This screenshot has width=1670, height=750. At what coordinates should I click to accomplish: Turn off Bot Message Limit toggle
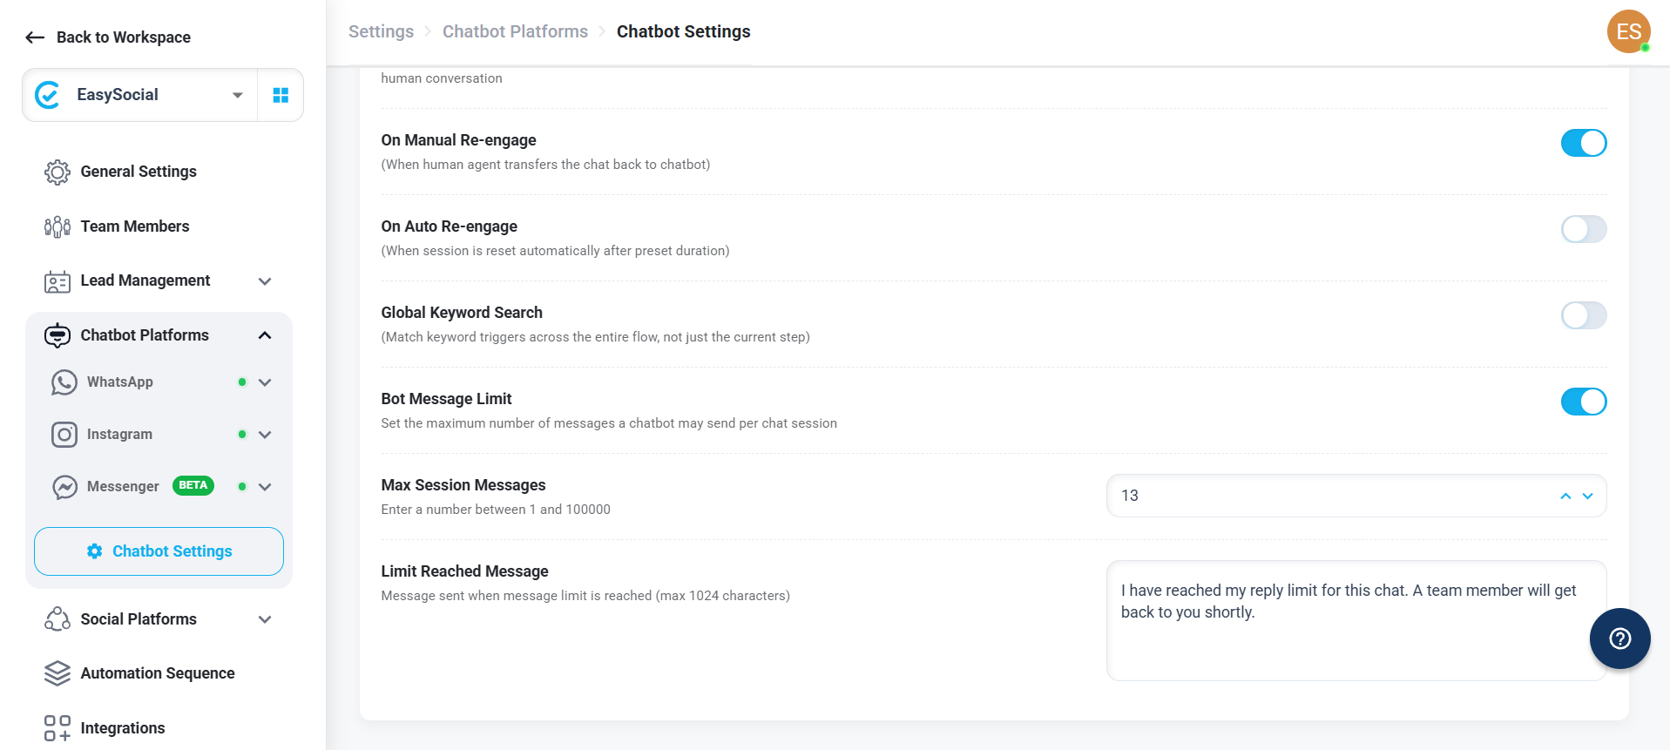pyautogui.click(x=1584, y=402)
